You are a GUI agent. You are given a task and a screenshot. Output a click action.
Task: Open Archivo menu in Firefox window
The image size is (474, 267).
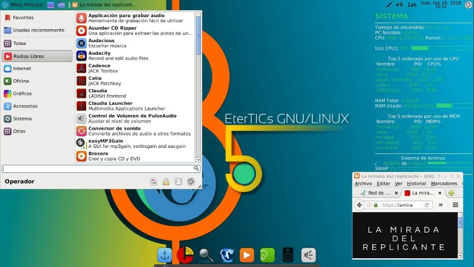point(363,184)
